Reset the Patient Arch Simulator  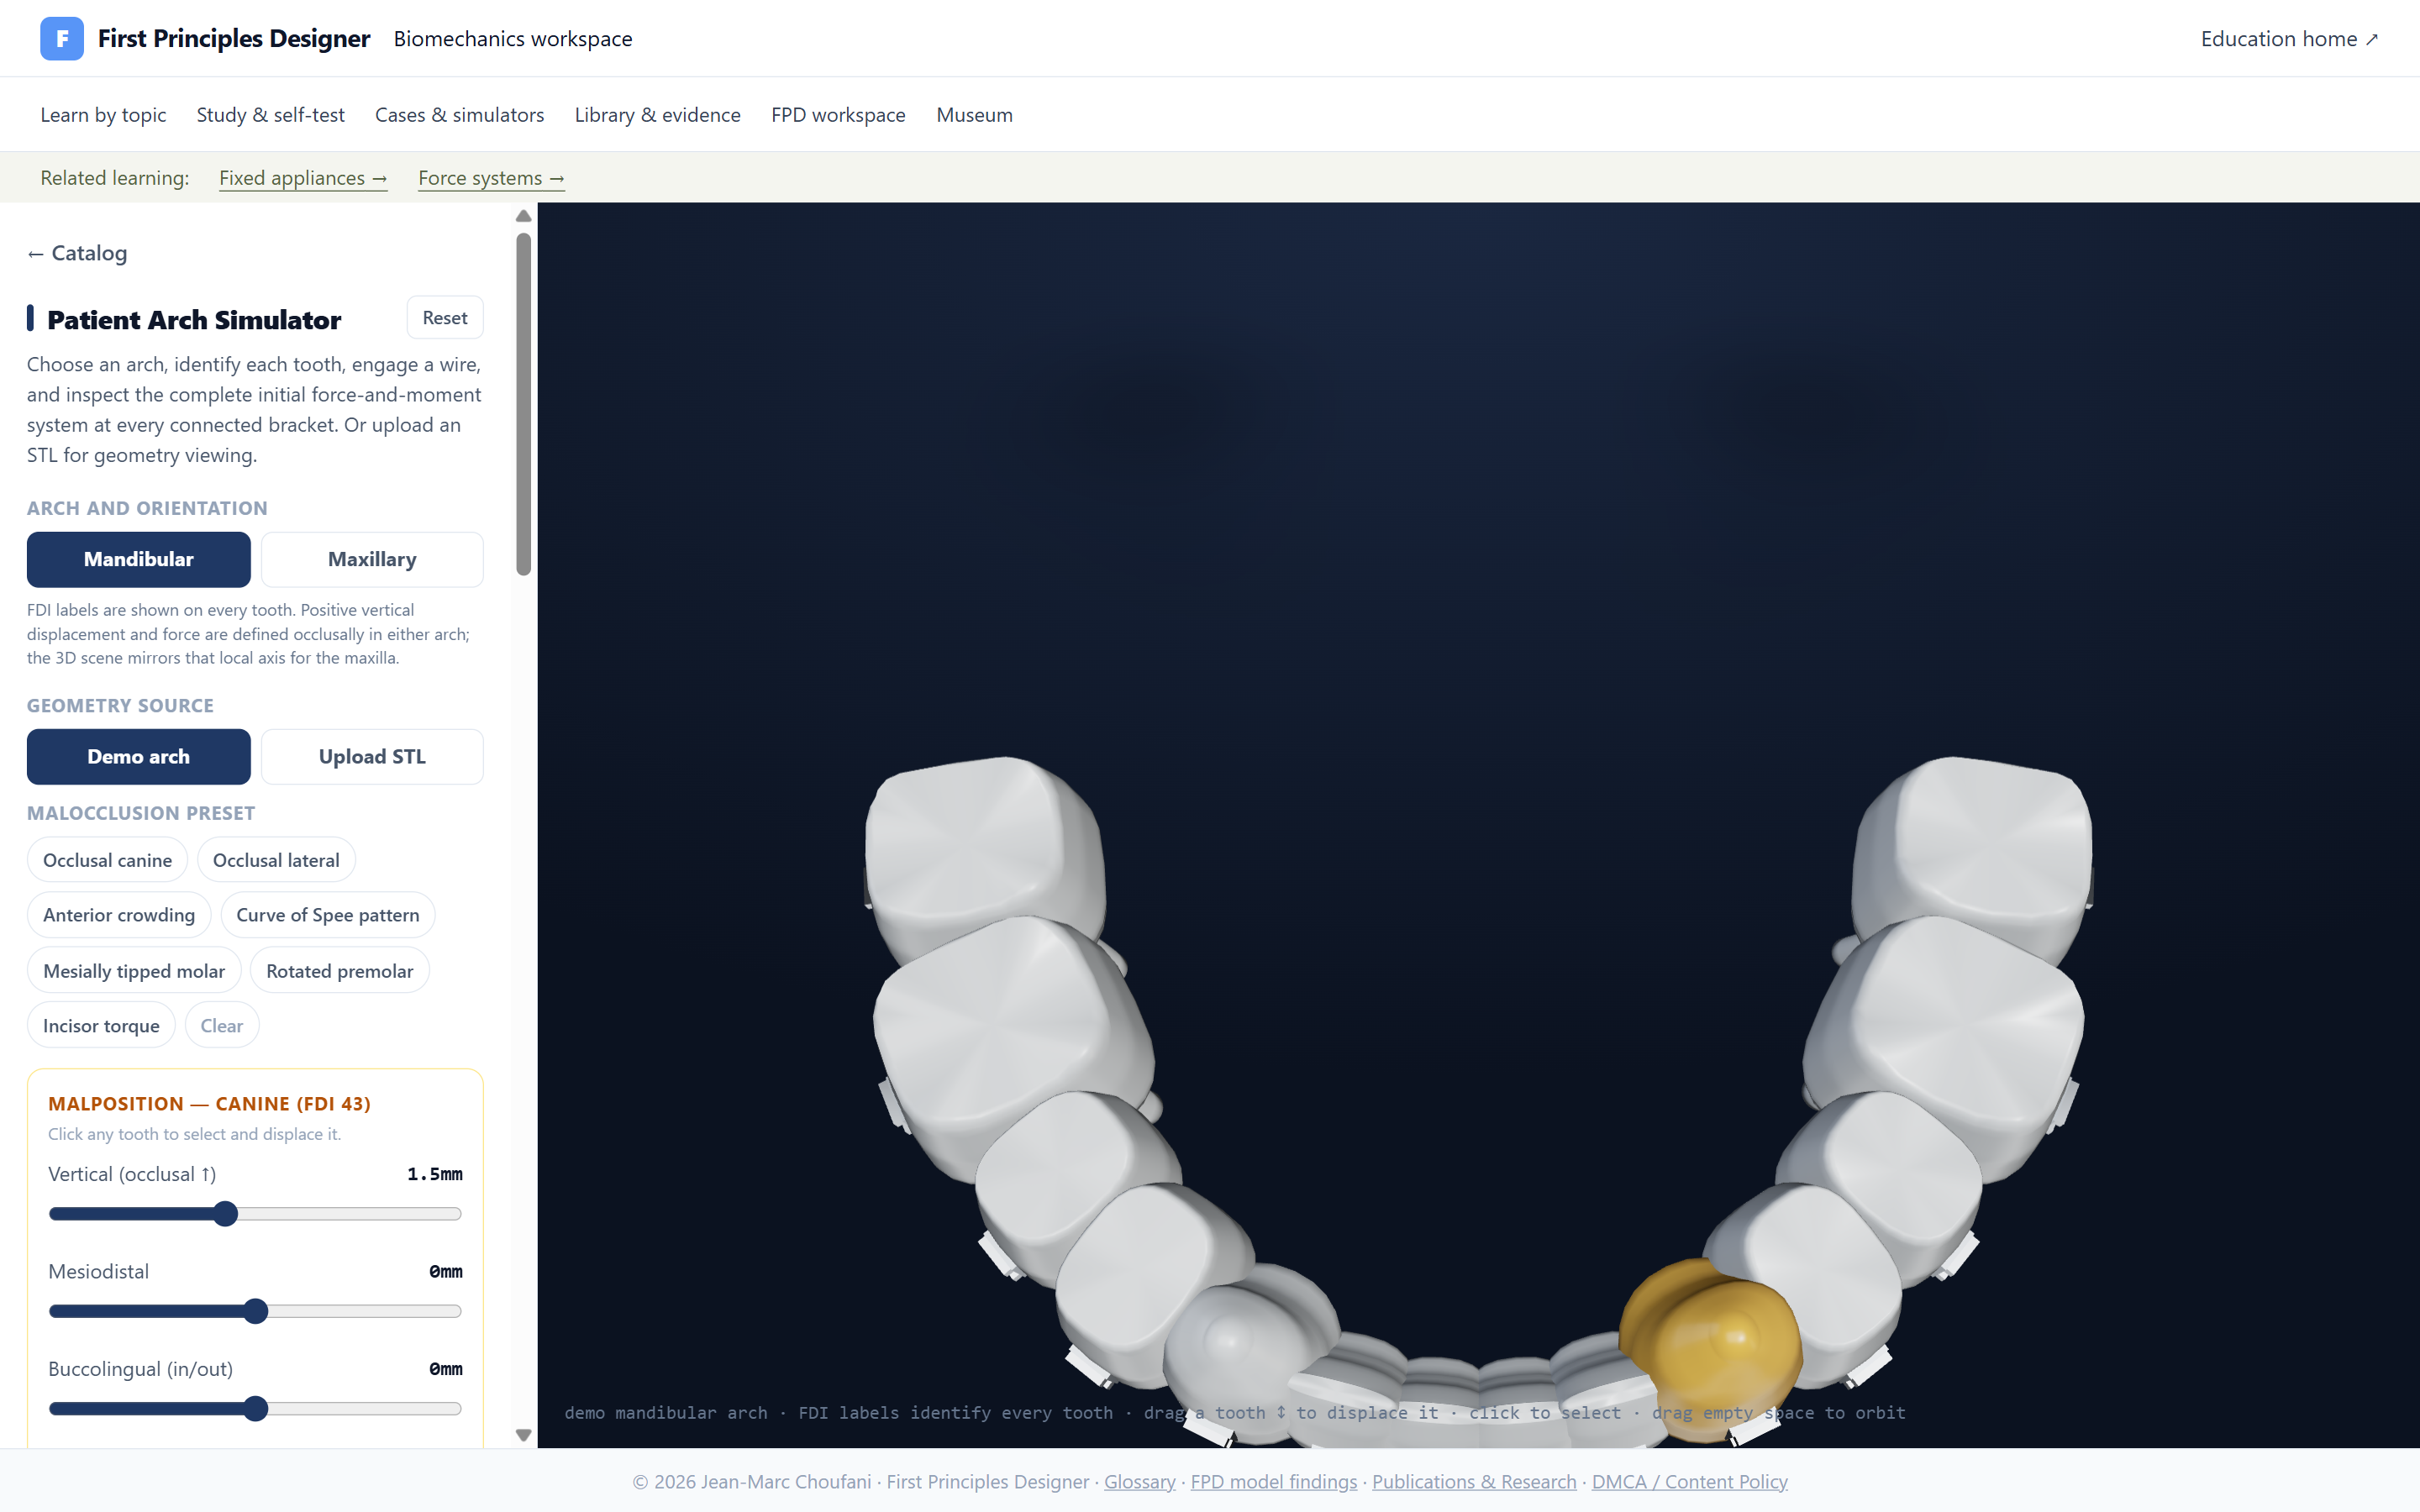tap(445, 318)
